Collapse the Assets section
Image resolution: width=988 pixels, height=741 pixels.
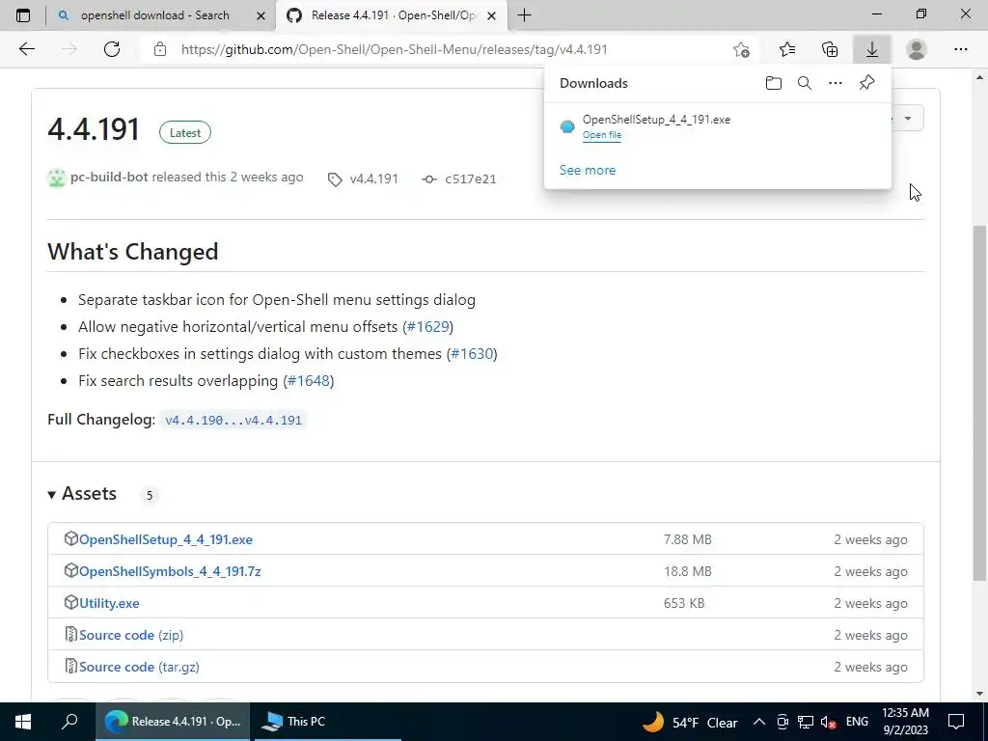82,494
